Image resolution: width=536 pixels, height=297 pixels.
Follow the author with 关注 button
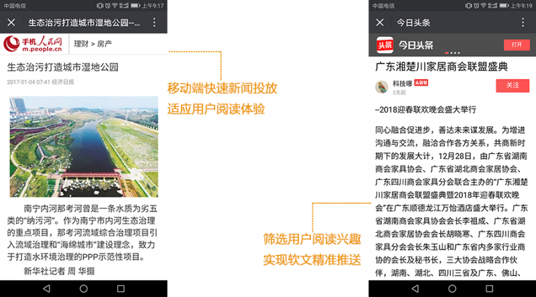click(x=513, y=86)
